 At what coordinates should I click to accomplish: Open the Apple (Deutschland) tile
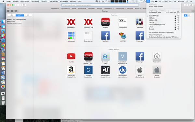tap(140, 70)
